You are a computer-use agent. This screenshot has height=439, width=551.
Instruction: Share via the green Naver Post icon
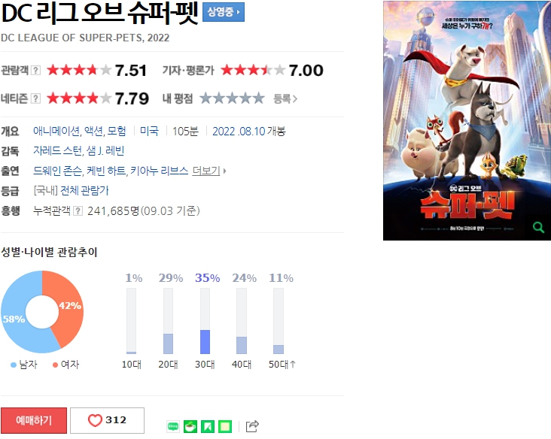208,427
